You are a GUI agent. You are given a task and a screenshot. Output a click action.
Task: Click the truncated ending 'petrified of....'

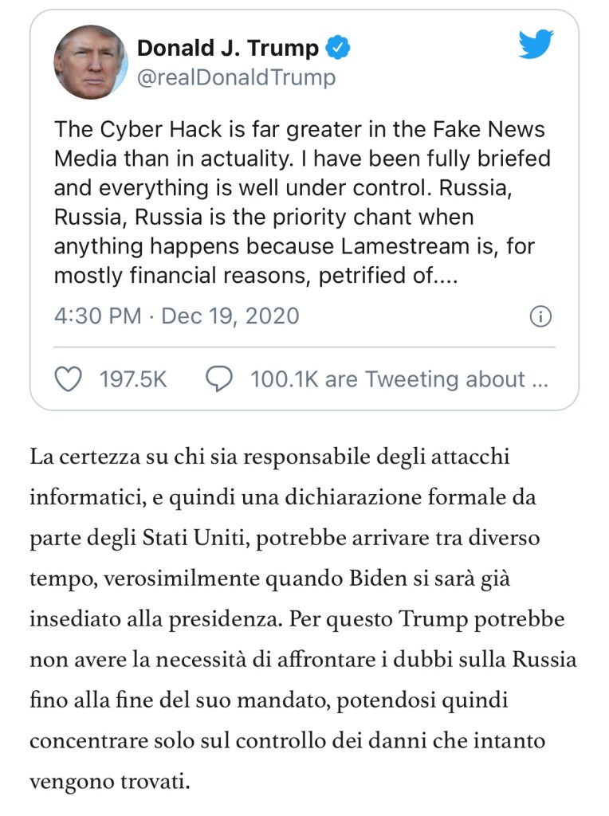405,277
